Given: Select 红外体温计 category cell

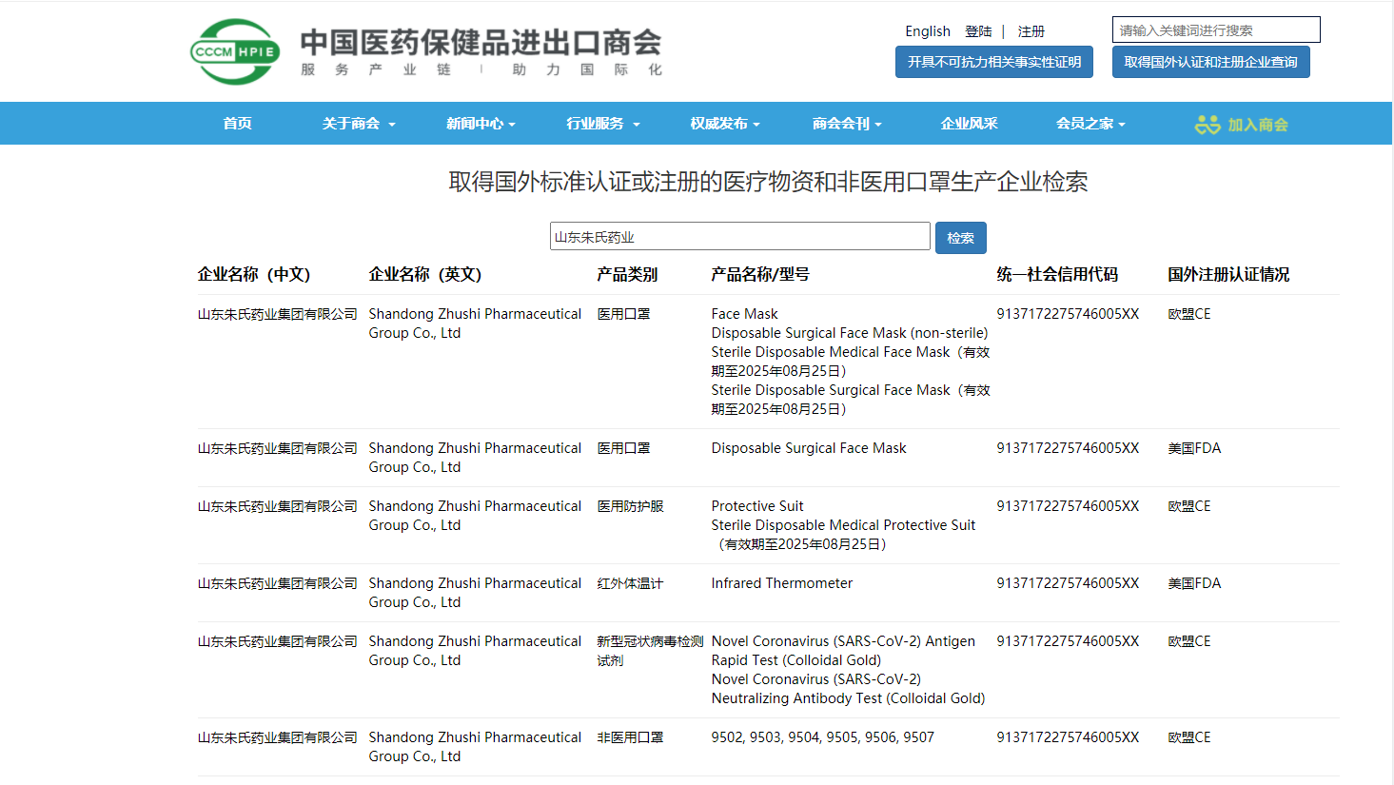Looking at the screenshot, I should tap(630, 583).
